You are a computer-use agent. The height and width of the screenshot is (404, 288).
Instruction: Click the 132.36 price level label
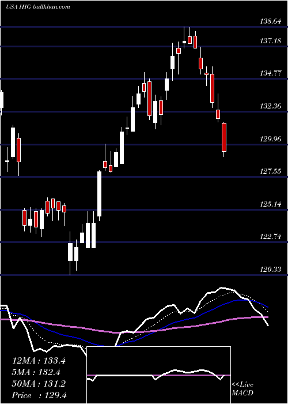pyautogui.click(x=270, y=106)
